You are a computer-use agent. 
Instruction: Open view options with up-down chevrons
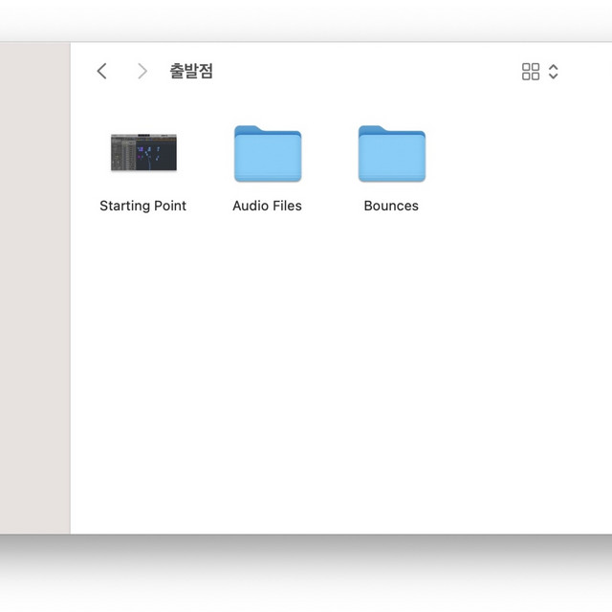[554, 72]
